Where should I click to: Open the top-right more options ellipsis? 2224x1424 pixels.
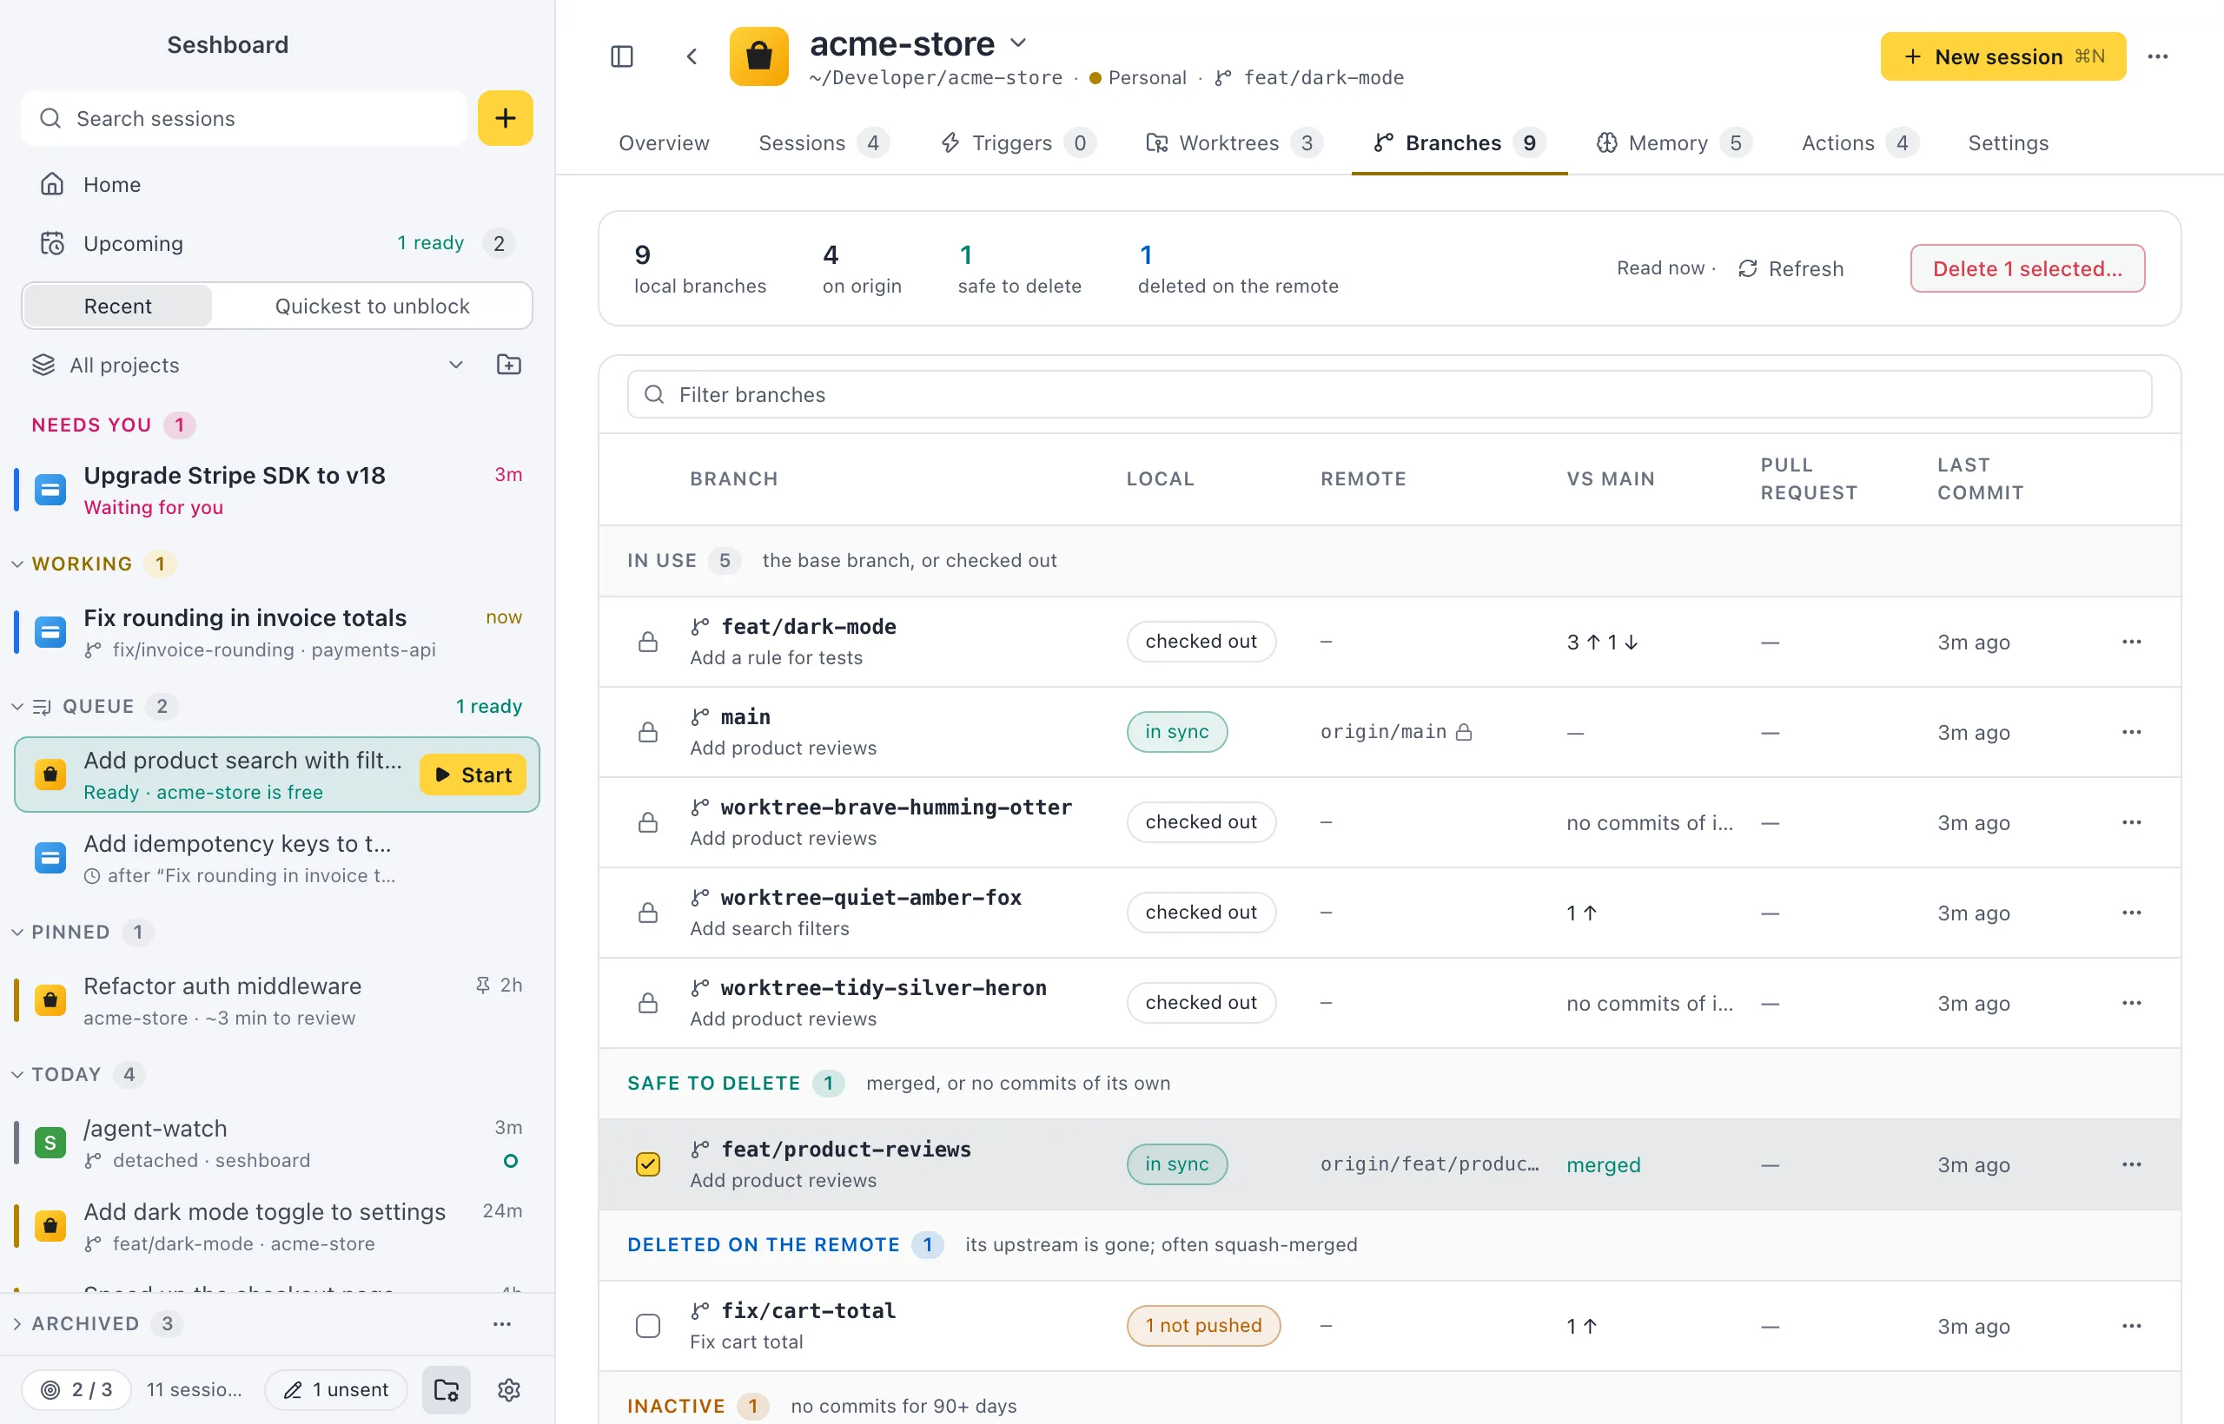[2158, 56]
